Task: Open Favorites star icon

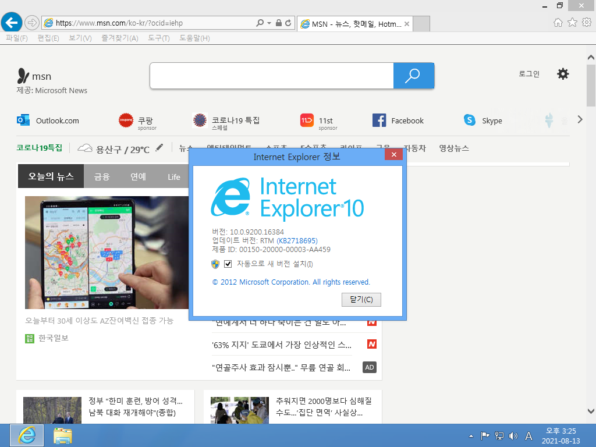Action: (x=573, y=23)
